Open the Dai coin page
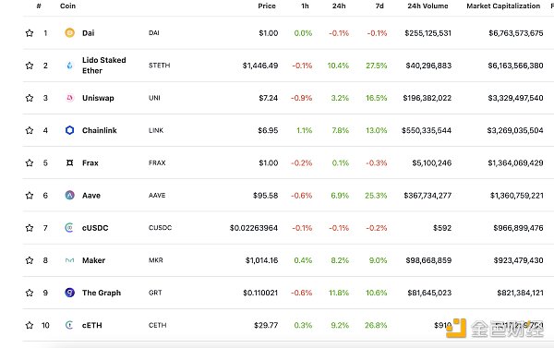The image size is (554, 348). (89, 33)
